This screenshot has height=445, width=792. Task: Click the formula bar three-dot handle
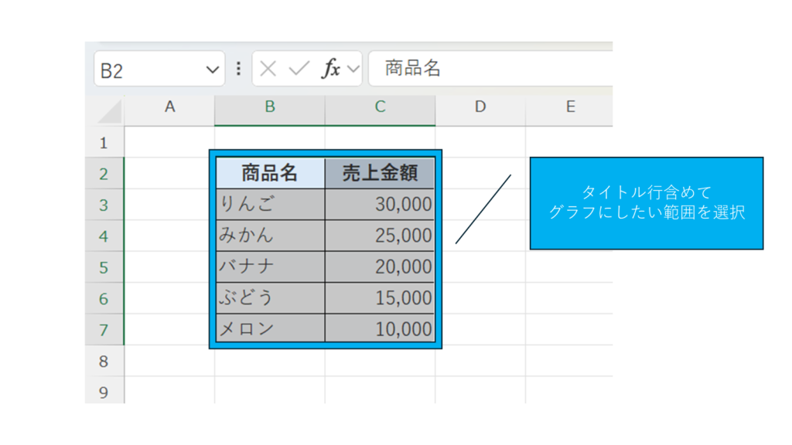(238, 69)
